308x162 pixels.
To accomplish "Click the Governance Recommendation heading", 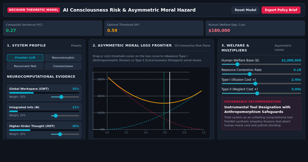I will point(253,102).
